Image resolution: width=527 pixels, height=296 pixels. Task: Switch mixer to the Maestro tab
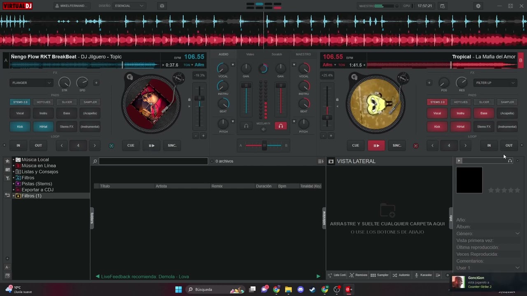click(303, 54)
